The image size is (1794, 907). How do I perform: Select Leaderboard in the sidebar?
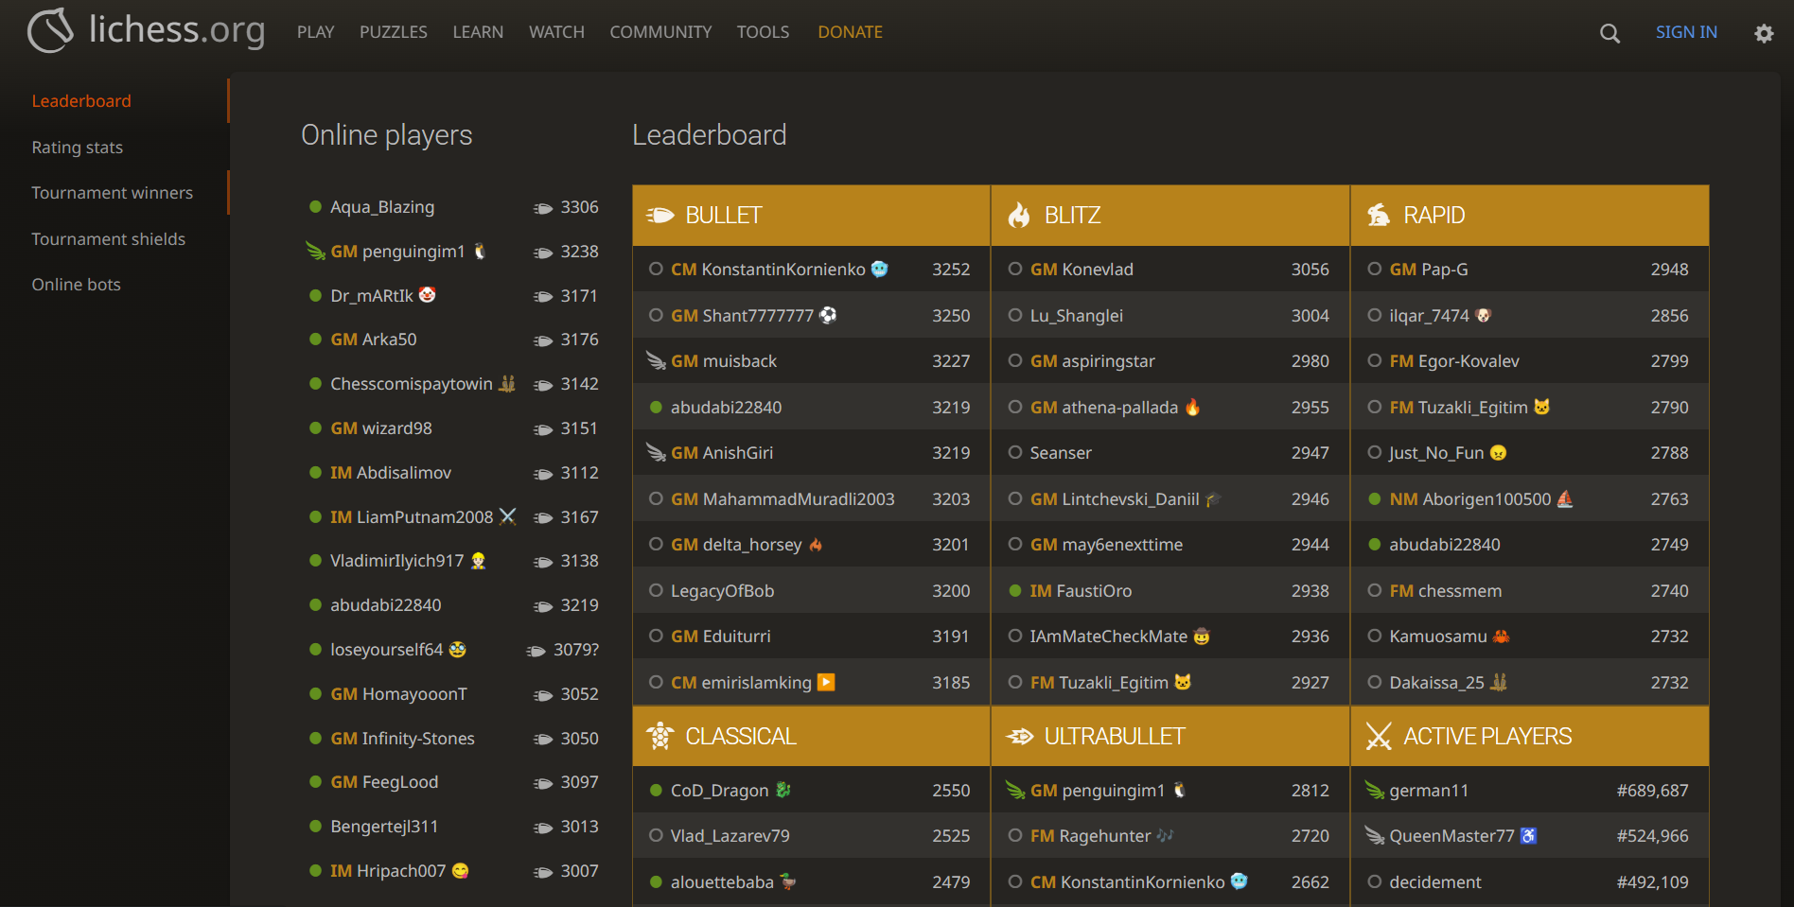(x=81, y=101)
